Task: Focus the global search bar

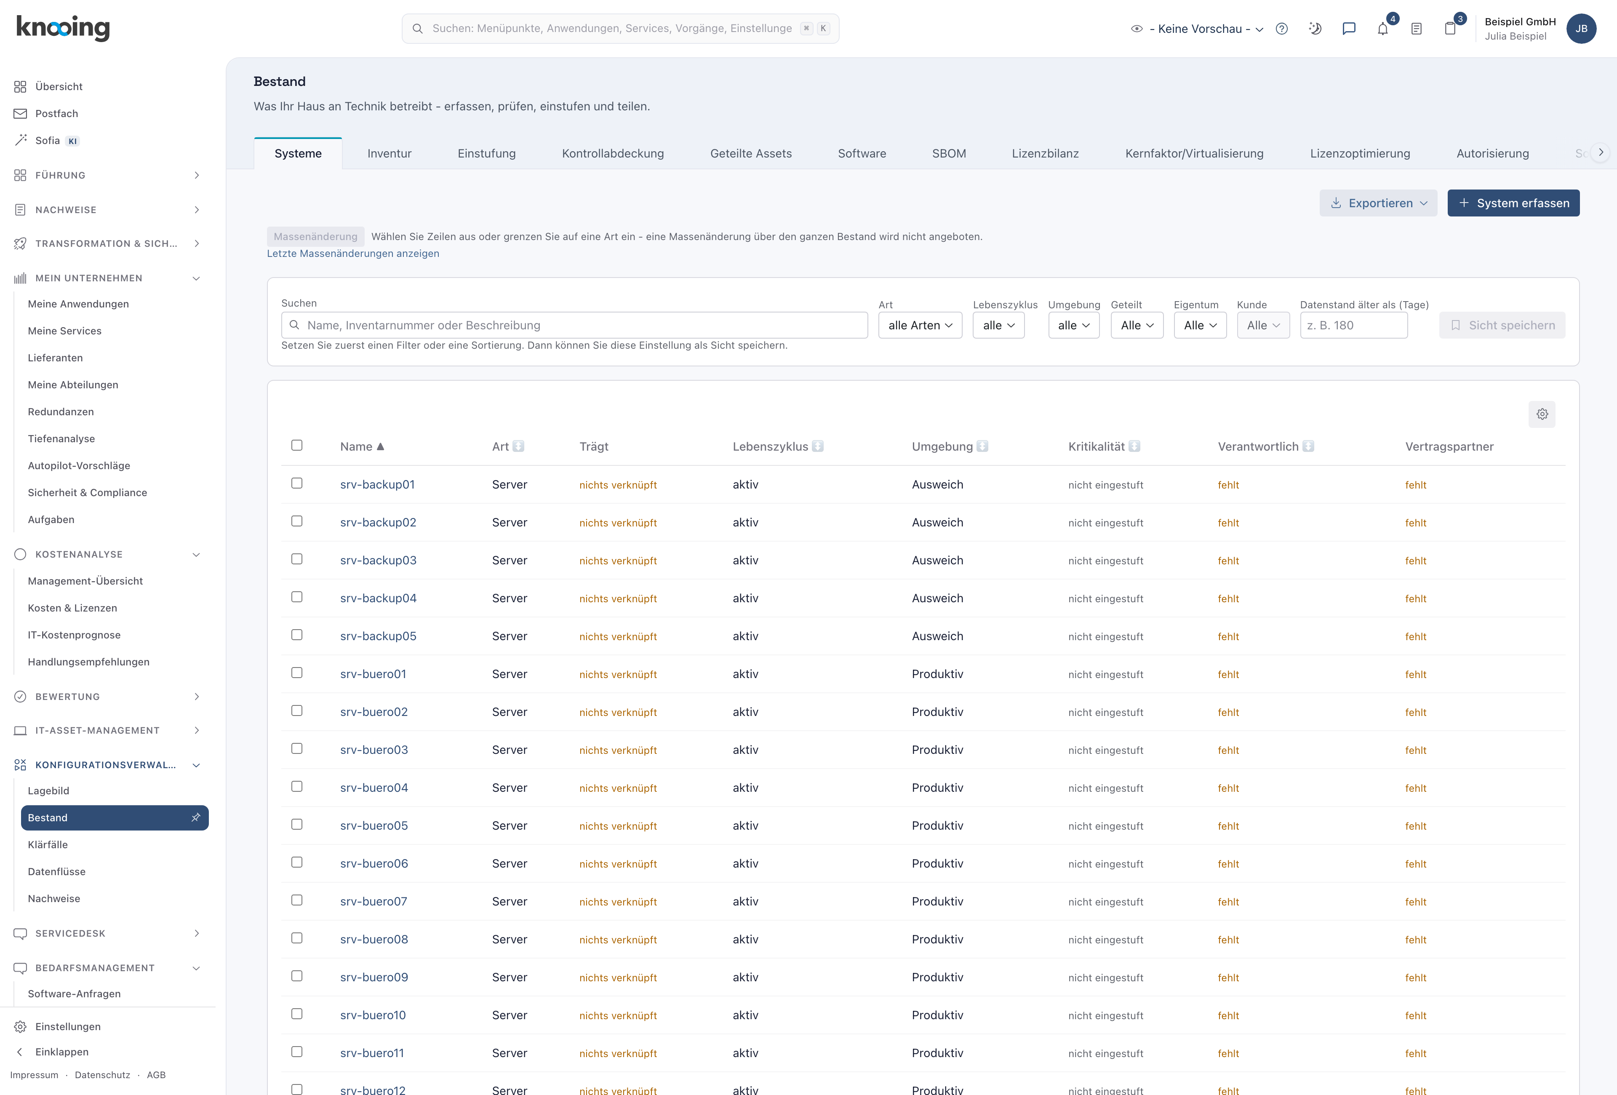Action: [620, 29]
